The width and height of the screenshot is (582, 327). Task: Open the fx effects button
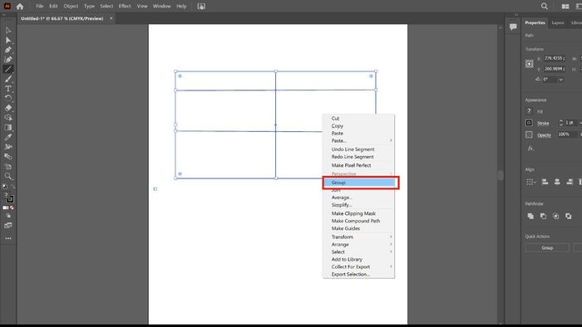point(530,148)
